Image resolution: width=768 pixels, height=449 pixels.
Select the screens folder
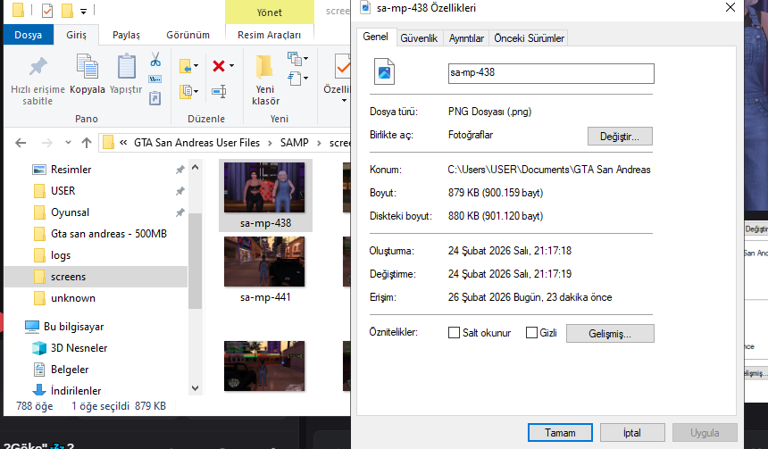(x=68, y=277)
